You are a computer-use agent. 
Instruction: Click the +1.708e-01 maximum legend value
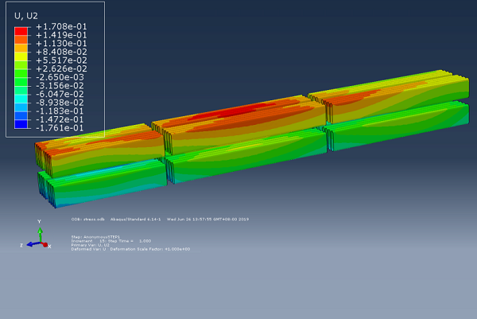tap(60, 26)
